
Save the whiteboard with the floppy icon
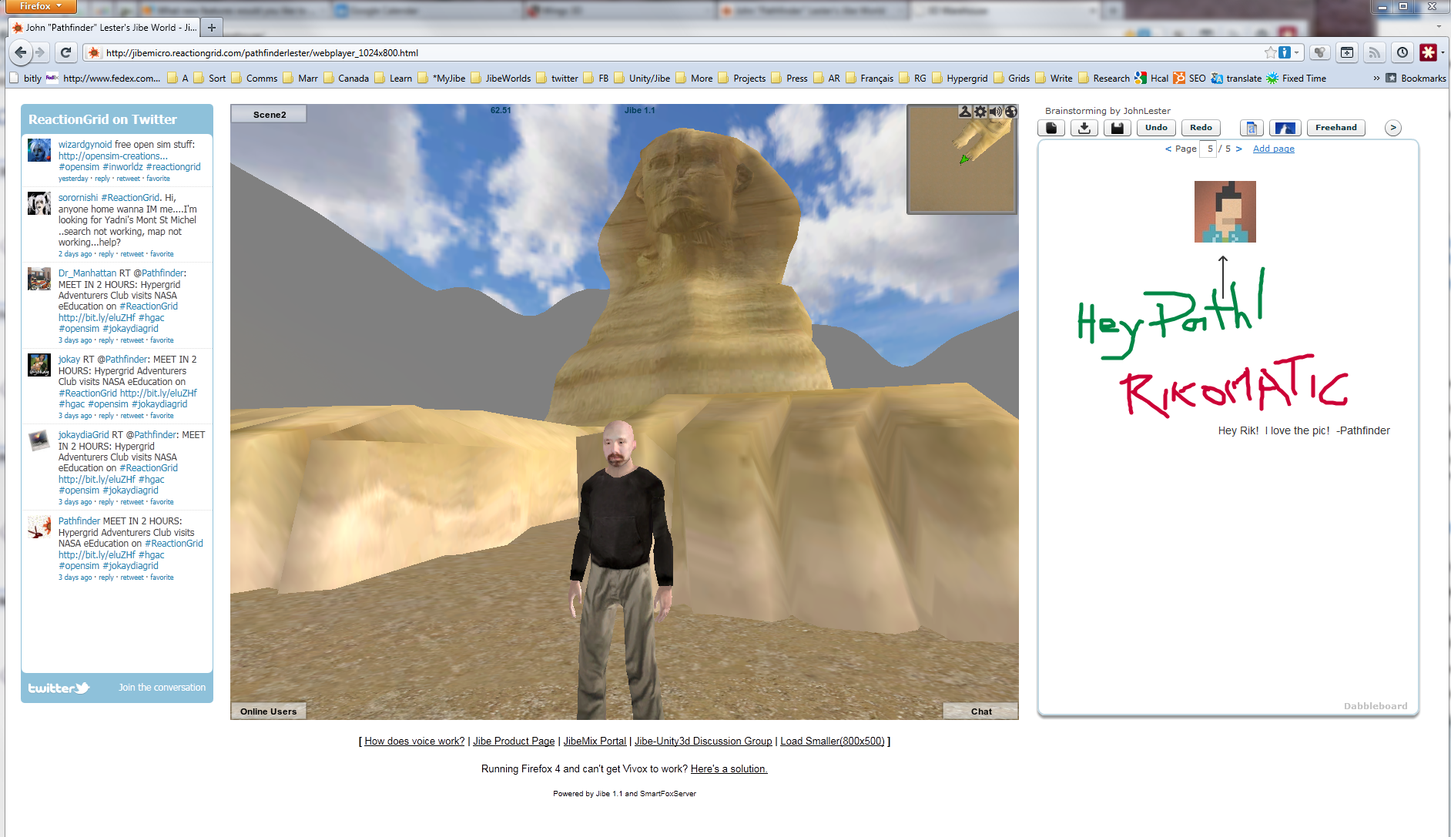coord(1117,128)
